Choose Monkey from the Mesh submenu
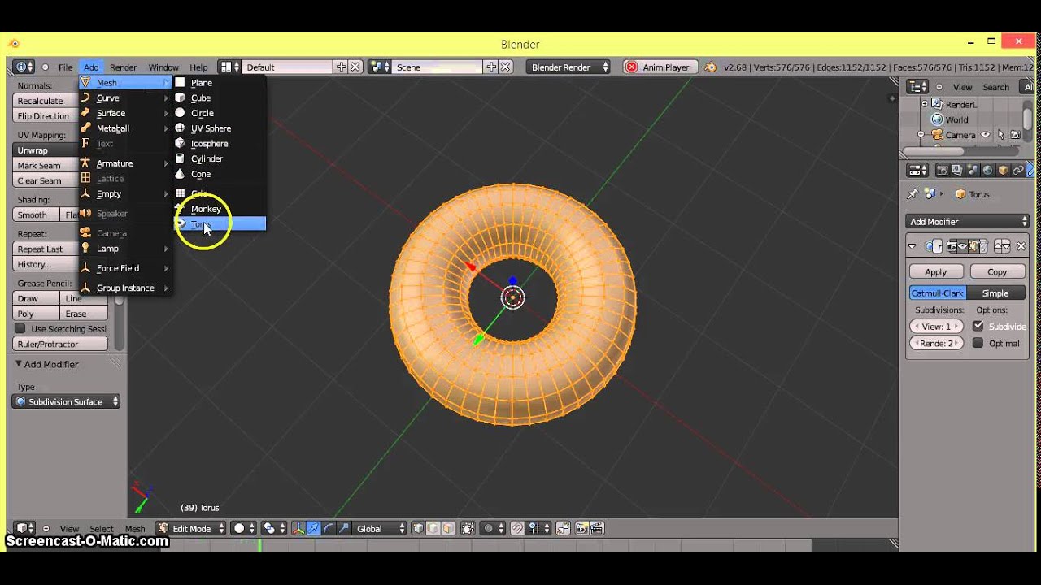Screen dimensions: 1041x585 (x=220, y=209)
